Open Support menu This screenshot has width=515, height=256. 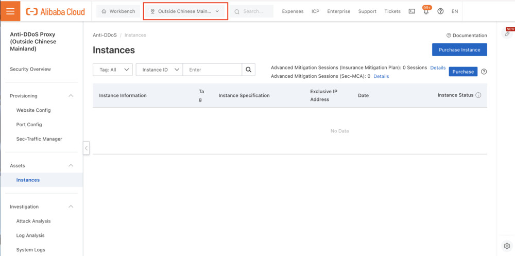coord(367,11)
